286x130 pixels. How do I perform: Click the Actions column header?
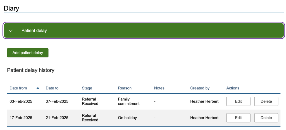click(x=233, y=88)
